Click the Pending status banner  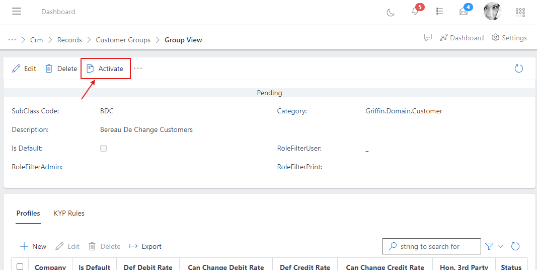pos(269,93)
